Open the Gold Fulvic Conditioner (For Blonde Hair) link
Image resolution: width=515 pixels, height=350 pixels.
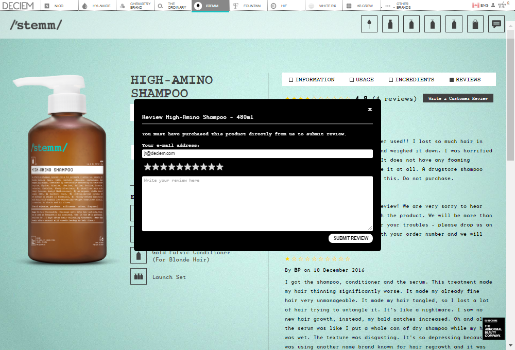pyautogui.click(x=191, y=256)
